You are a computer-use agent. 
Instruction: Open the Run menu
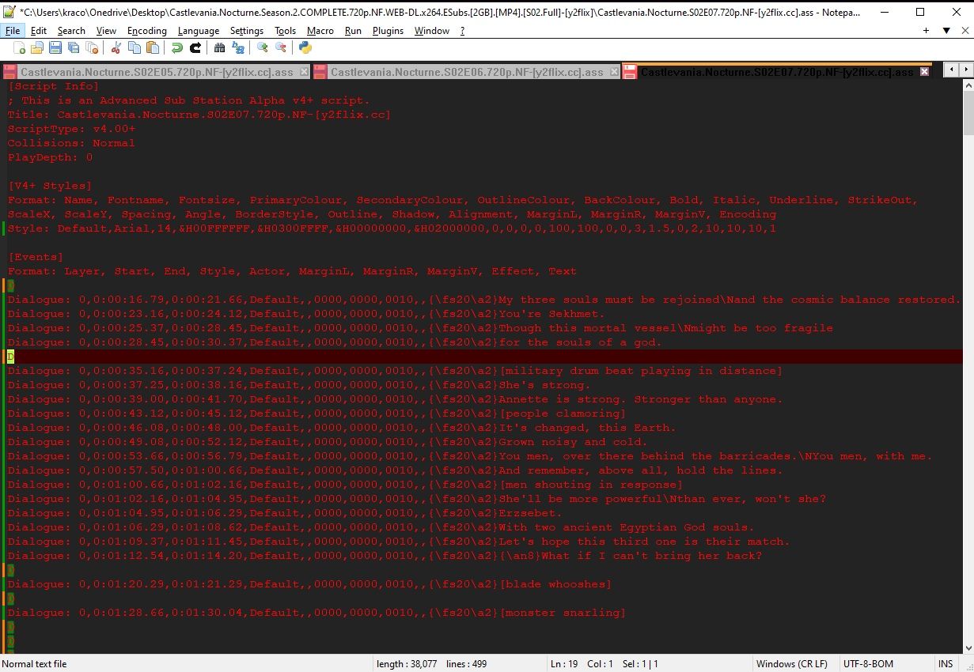(353, 30)
